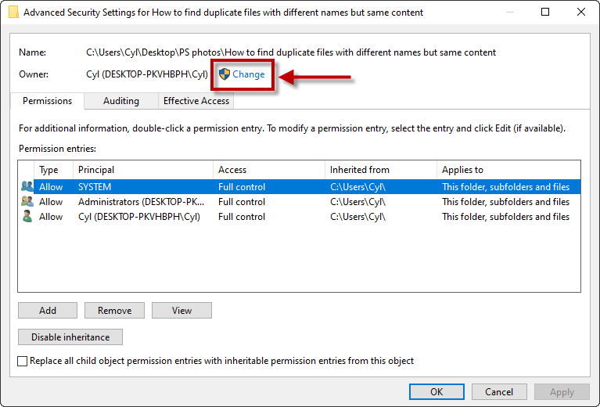Click Disable inheritance

point(70,337)
